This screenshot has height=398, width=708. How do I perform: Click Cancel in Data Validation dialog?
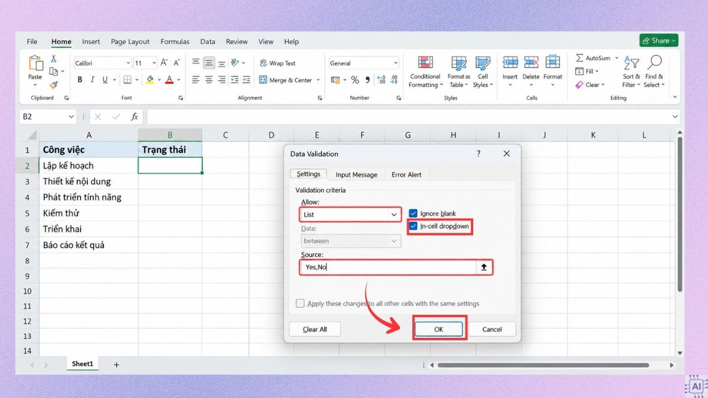[492, 329]
